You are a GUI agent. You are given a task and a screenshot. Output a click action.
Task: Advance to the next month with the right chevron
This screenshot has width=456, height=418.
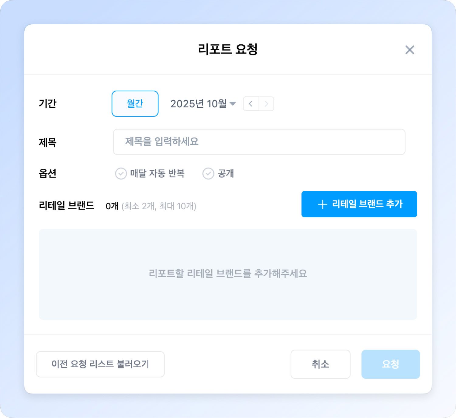(x=266, y=104)
